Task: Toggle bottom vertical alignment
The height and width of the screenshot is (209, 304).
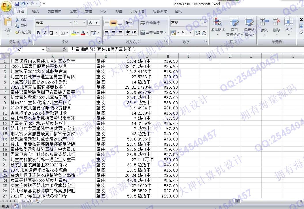Action: point(120,23)
